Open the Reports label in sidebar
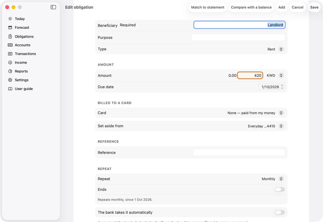 click(x=21, y=71)
